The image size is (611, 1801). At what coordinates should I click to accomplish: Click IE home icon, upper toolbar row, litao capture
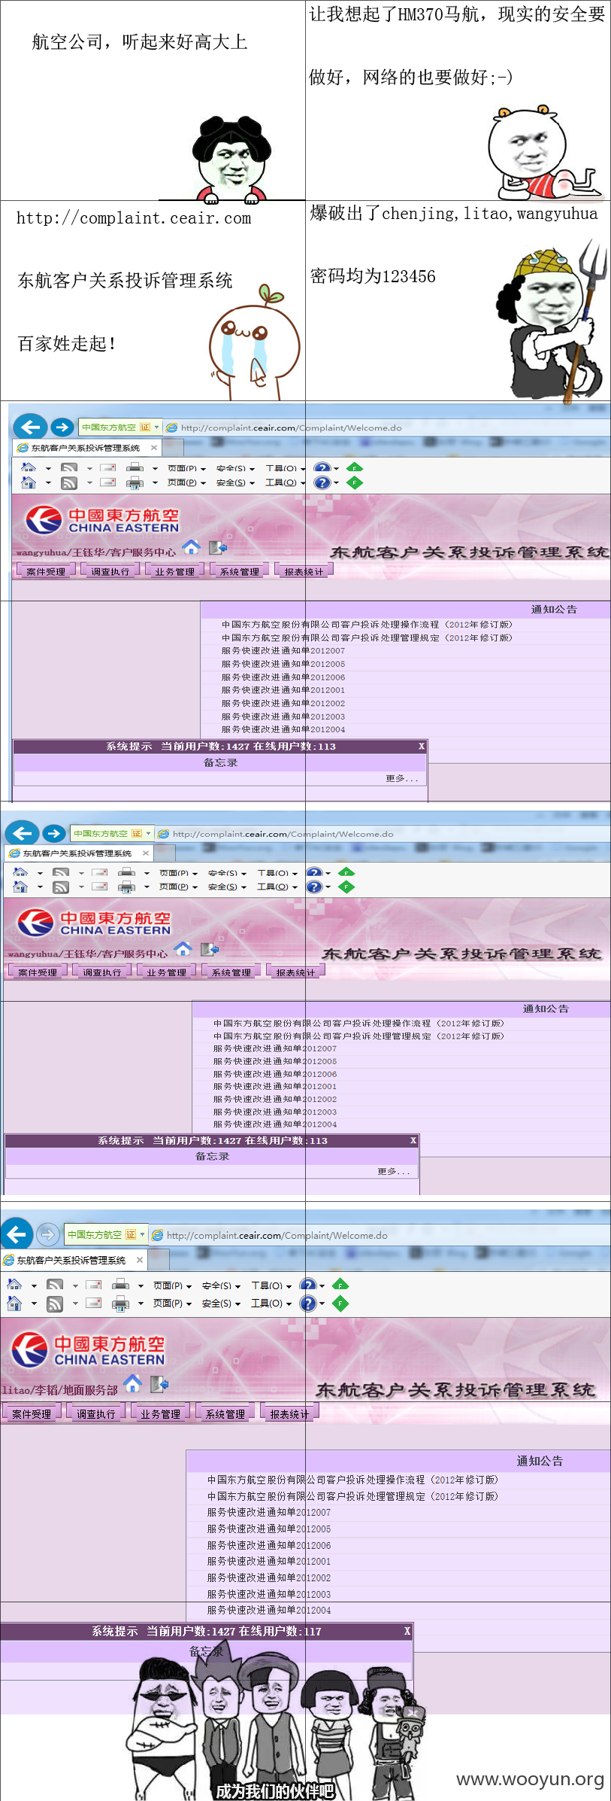14,1285
